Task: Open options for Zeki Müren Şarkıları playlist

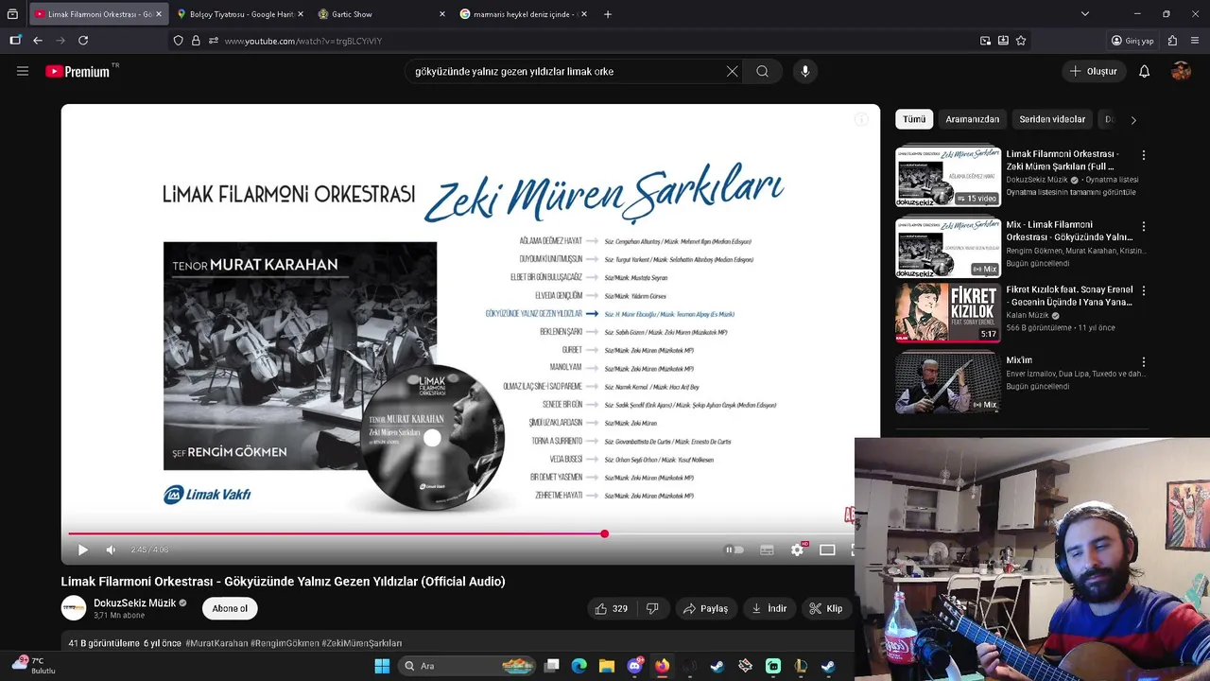Action: pyautogui.click(x=1143, y=155)
